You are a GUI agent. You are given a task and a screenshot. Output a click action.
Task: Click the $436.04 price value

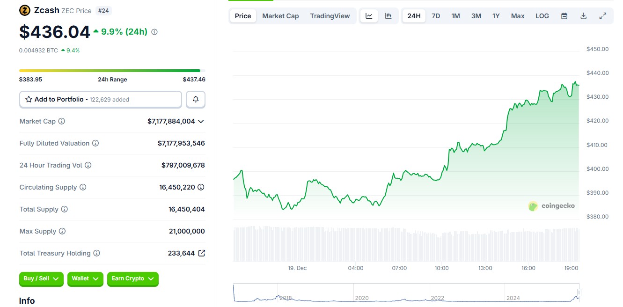[54, 32]
